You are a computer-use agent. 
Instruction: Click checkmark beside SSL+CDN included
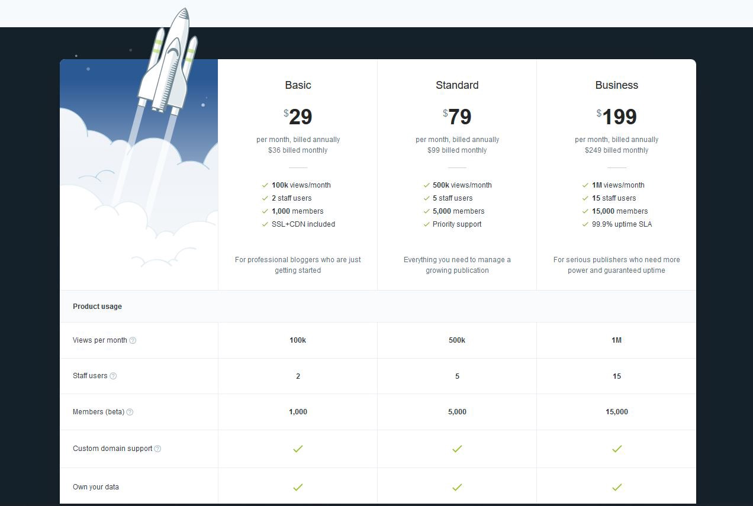[x=265, y=224]
